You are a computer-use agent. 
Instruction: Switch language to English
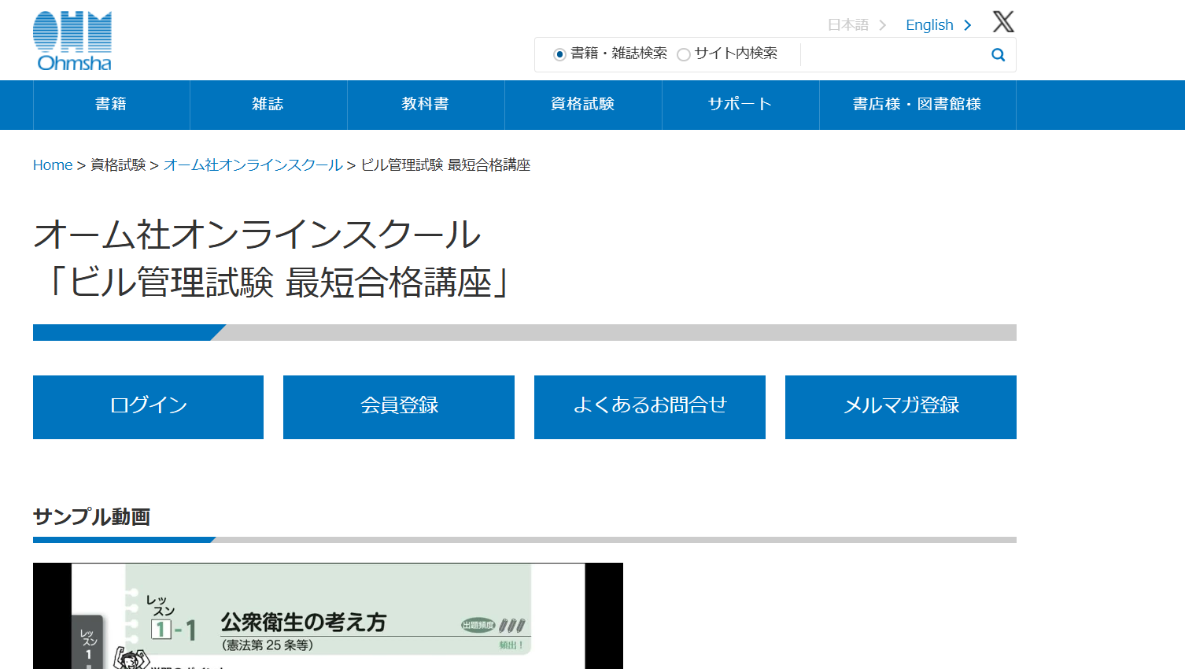938,25
